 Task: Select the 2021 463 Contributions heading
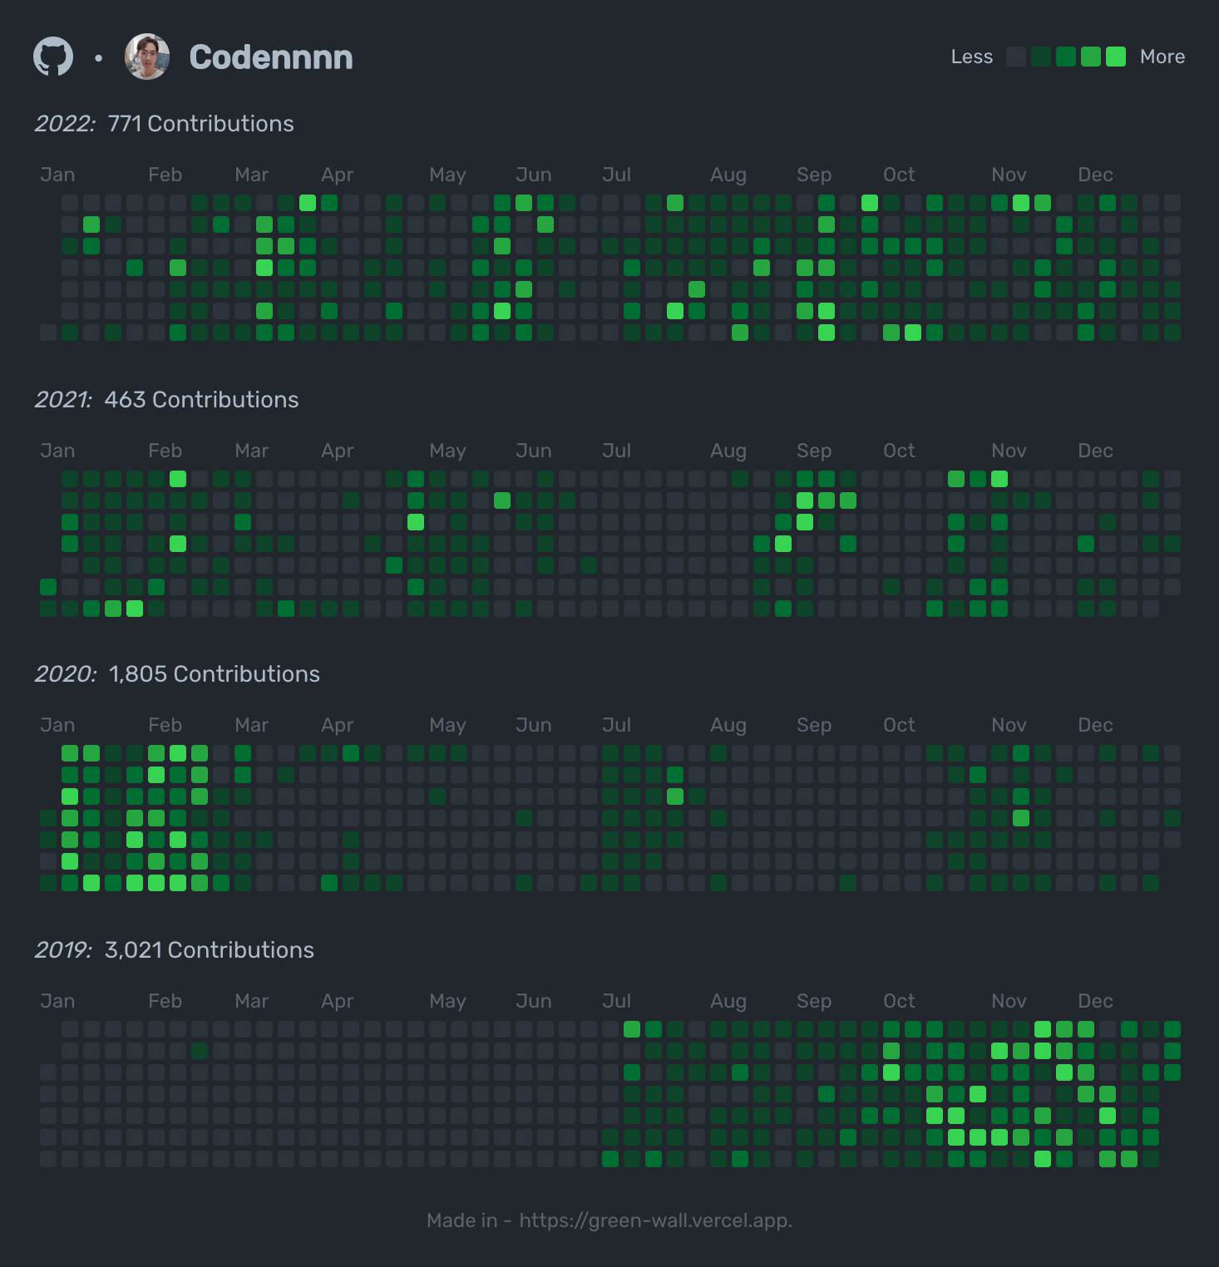click(166, 400)
